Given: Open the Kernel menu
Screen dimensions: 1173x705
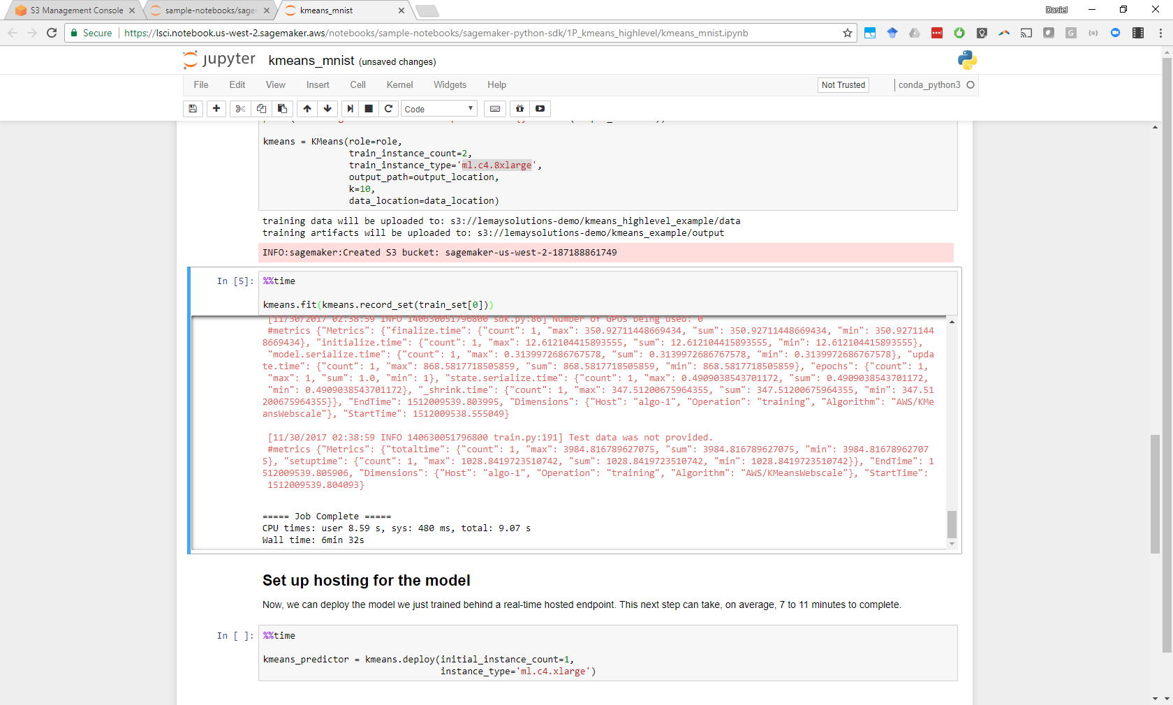Looking at the screenshot, I should tap(400, 85).
